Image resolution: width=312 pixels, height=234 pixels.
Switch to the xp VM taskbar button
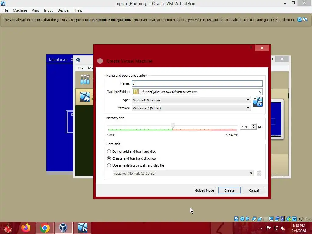83,228
